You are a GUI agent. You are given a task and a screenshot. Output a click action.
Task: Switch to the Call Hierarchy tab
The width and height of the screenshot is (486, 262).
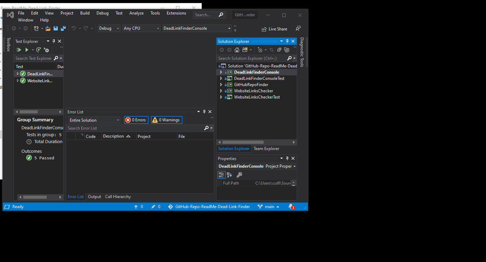[118, 197]
